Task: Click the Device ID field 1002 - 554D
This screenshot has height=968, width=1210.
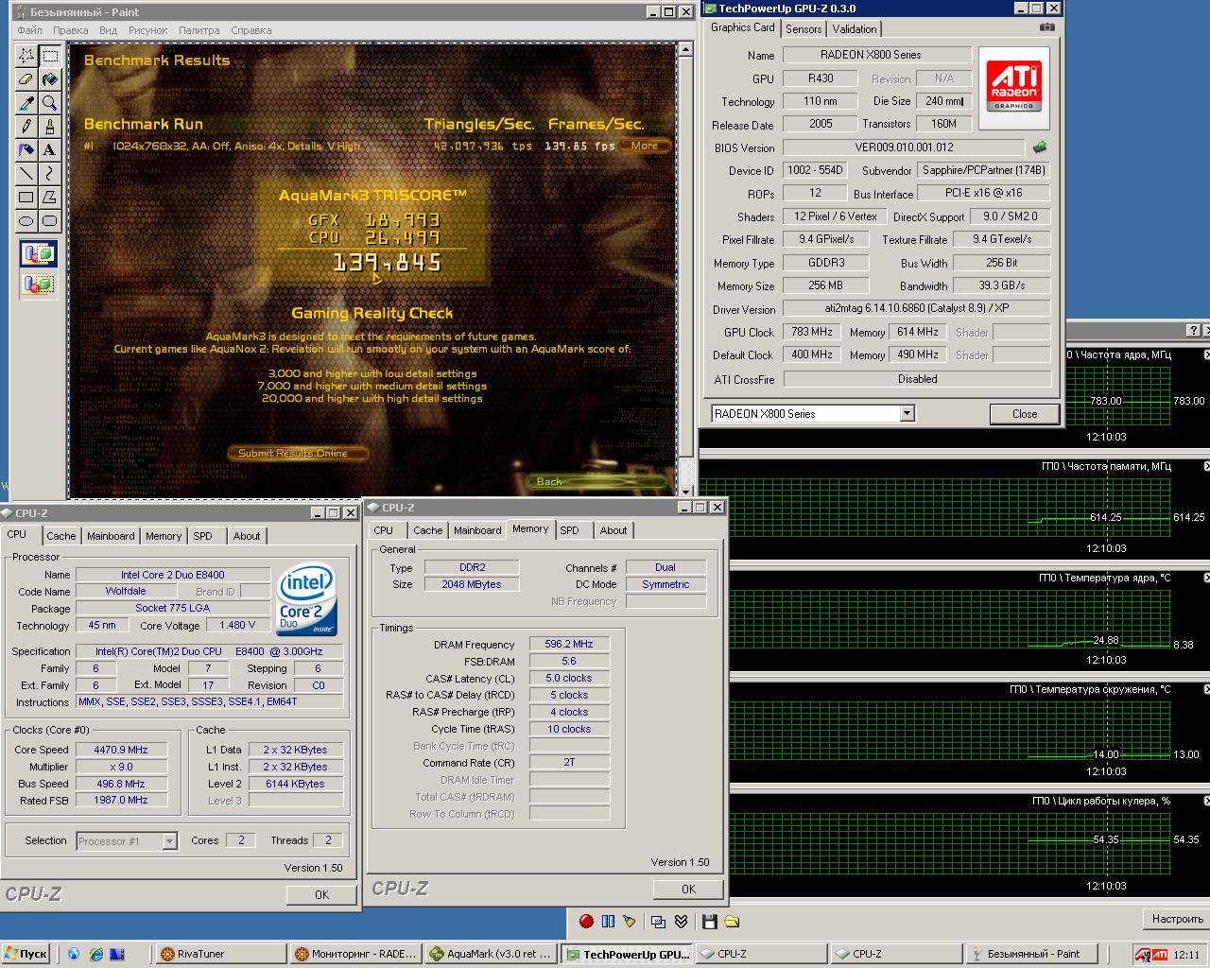Action: point(815,170)
